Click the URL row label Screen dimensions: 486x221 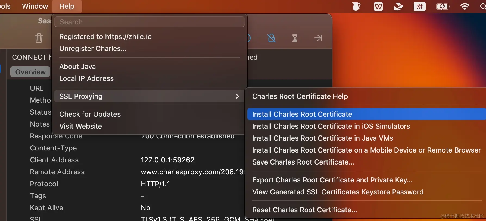click(37, 88)
